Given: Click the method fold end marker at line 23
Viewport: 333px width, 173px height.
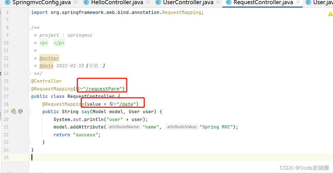Looking at the screenshot, I should pos(29,142).
